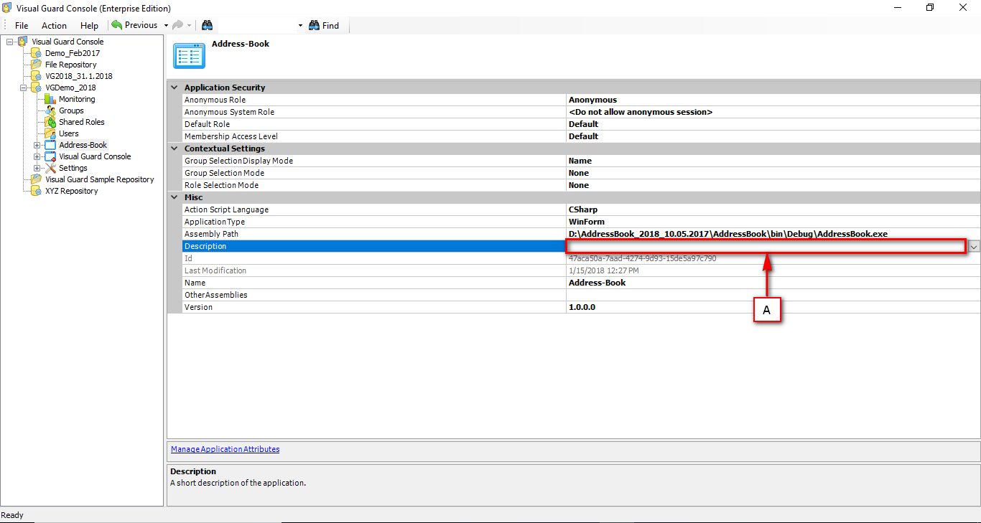The height and width of the screenshot is (523, 981).
Task: Open the Manage Application Attributes link
Action: click(x=225, y=449)
